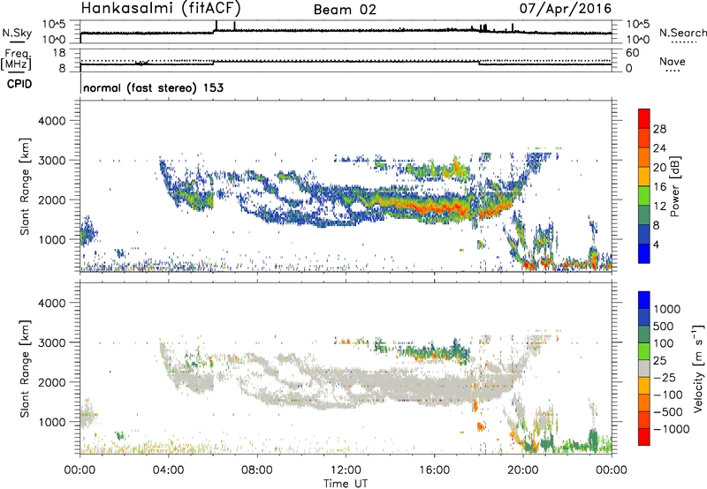Click the 20:00 time tick label

523,470
